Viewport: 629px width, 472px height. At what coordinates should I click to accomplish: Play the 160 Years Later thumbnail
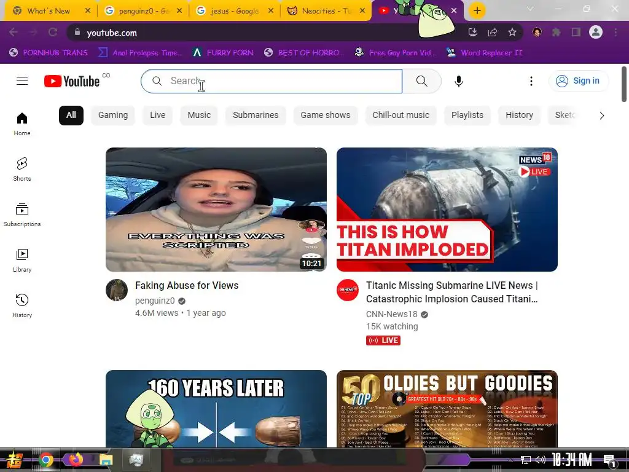click(x=216, y=409)
